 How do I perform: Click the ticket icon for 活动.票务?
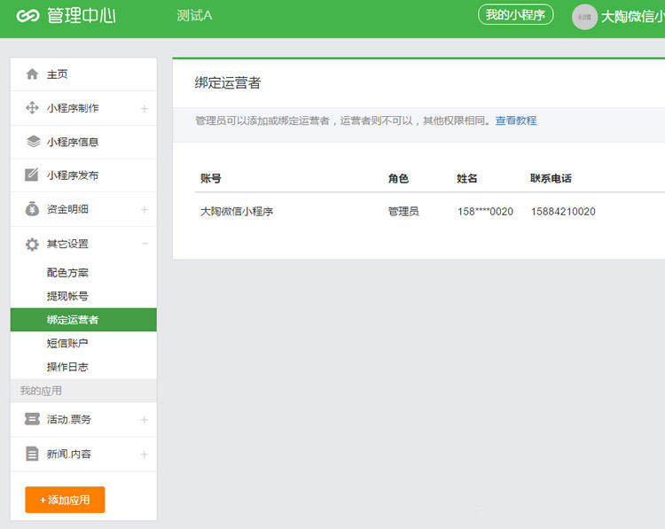pos(32,419)
